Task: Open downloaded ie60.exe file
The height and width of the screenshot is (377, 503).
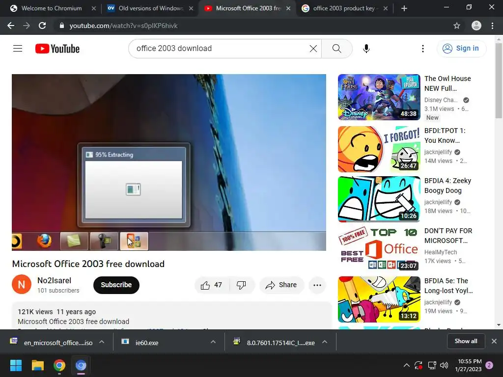Action: [x=147, y=343]
